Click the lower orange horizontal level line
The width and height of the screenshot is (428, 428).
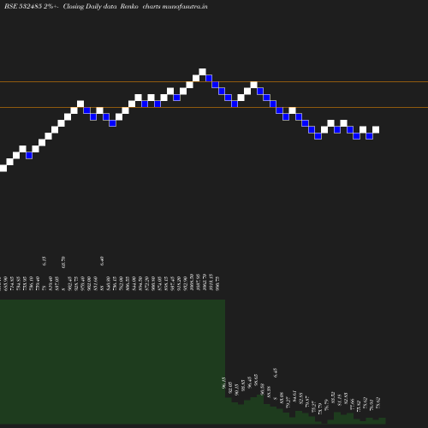[214, 108]
